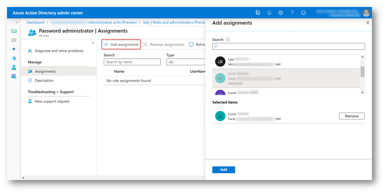Viewport: 386px width, 194px height.
Task: Click the horizontal scrollbar left arrow
Action: 23,178
